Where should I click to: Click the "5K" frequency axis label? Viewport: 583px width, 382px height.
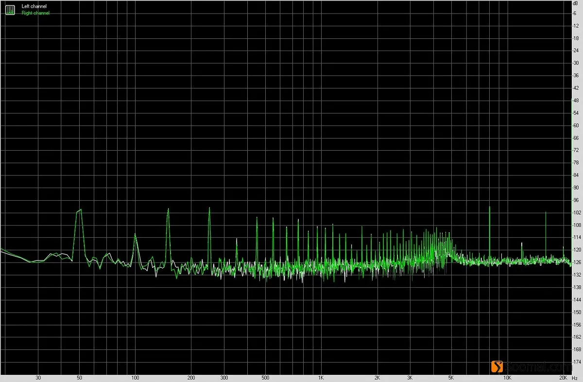[451, 378]
